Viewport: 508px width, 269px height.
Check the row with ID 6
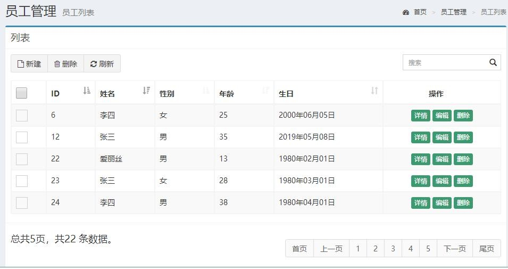pyautogui.click(x=22, y=115)
